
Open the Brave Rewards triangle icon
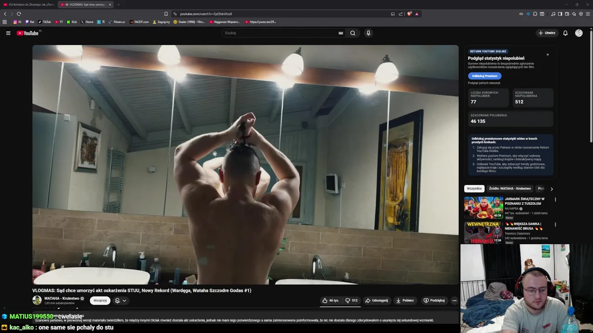tap(416, 14)
